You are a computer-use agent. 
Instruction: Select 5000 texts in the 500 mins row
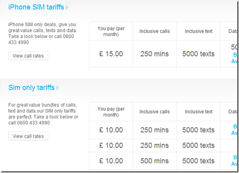(x=199, y=161)
